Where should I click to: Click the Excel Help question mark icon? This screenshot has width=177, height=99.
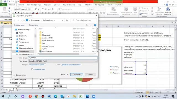point(167,5)
